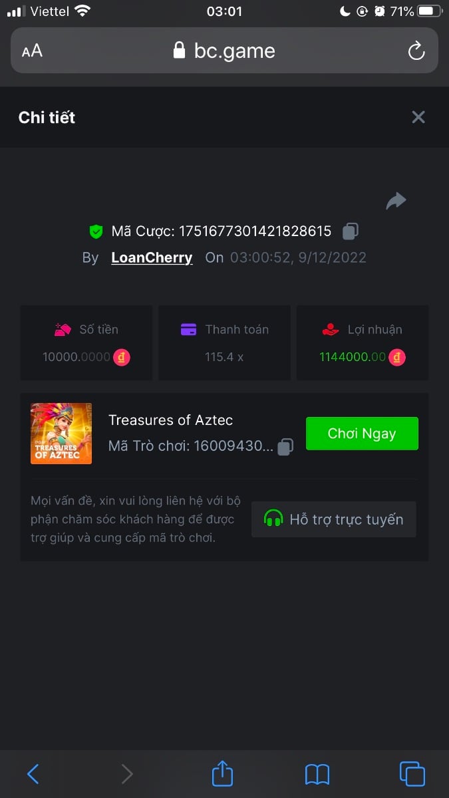Copy the game ID code
This screenshot has width=449, height=798.
coord(285,447)
